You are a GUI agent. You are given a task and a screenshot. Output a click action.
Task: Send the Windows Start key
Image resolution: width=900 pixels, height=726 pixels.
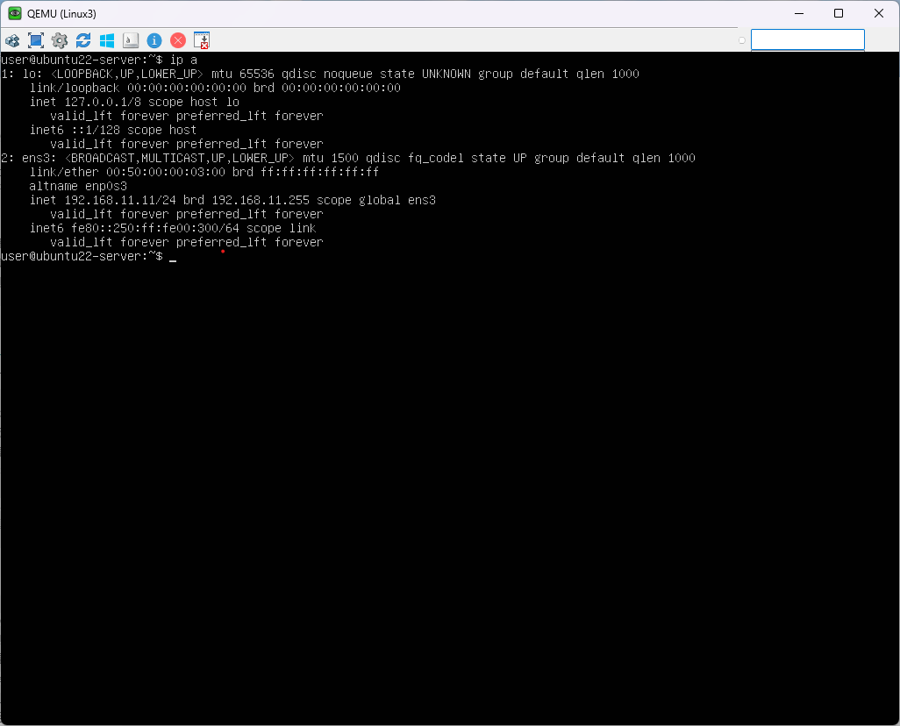tap(107, 40)
